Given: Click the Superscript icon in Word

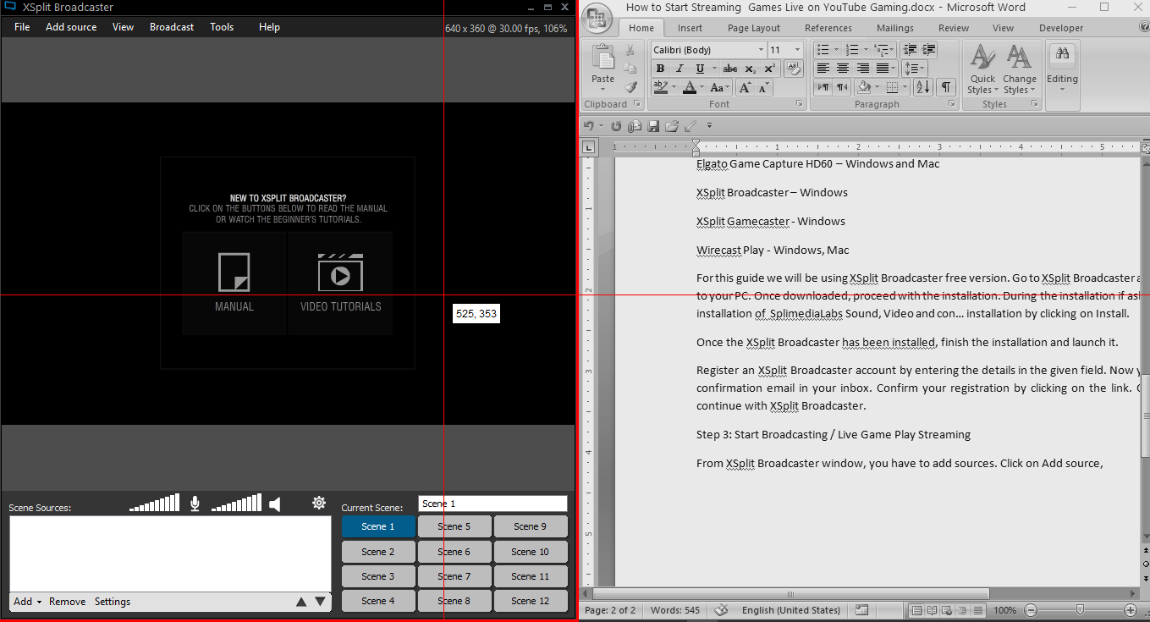Looking at the screenshot, I should click(x=769, y=69).
